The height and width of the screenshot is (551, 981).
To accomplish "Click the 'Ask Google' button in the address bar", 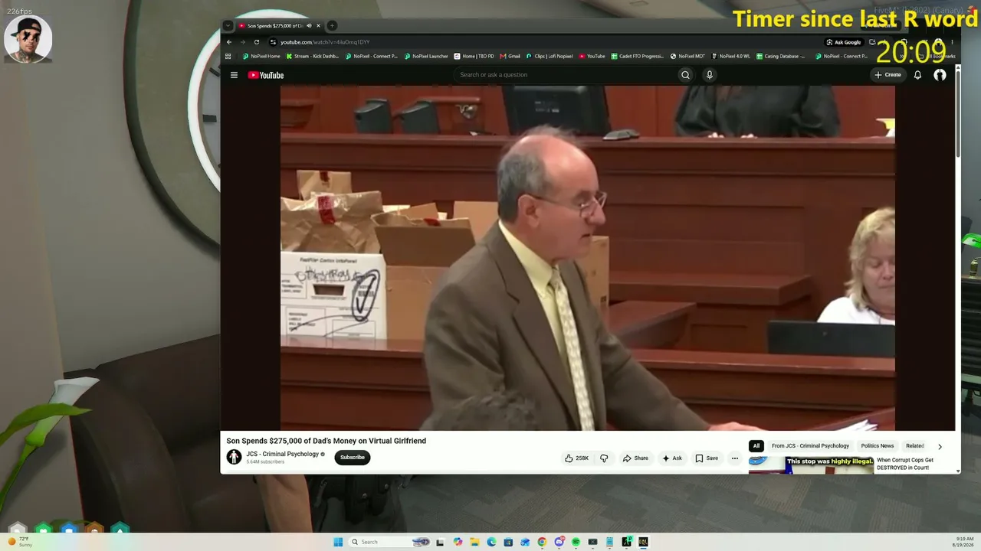I will point(843,42).
